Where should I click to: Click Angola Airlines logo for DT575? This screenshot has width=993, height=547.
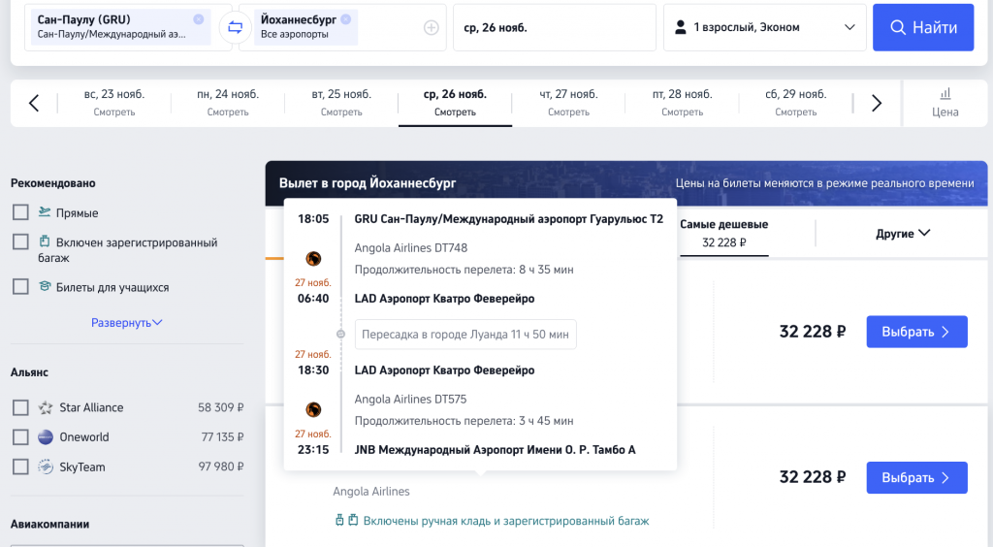coord(313,409)
